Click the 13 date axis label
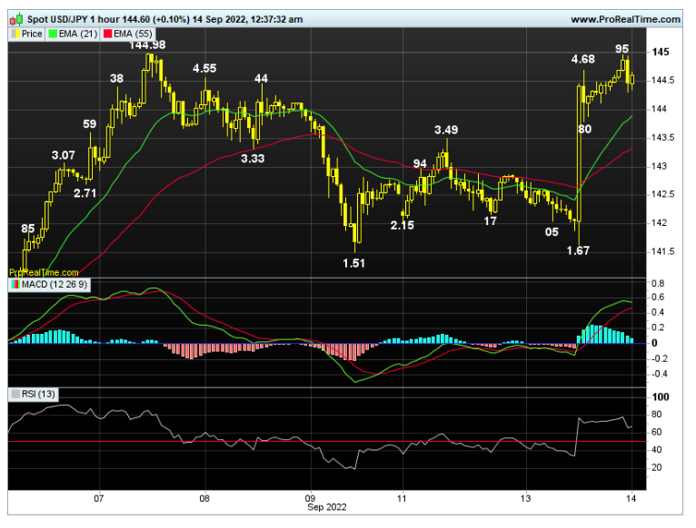 [525, 498]
